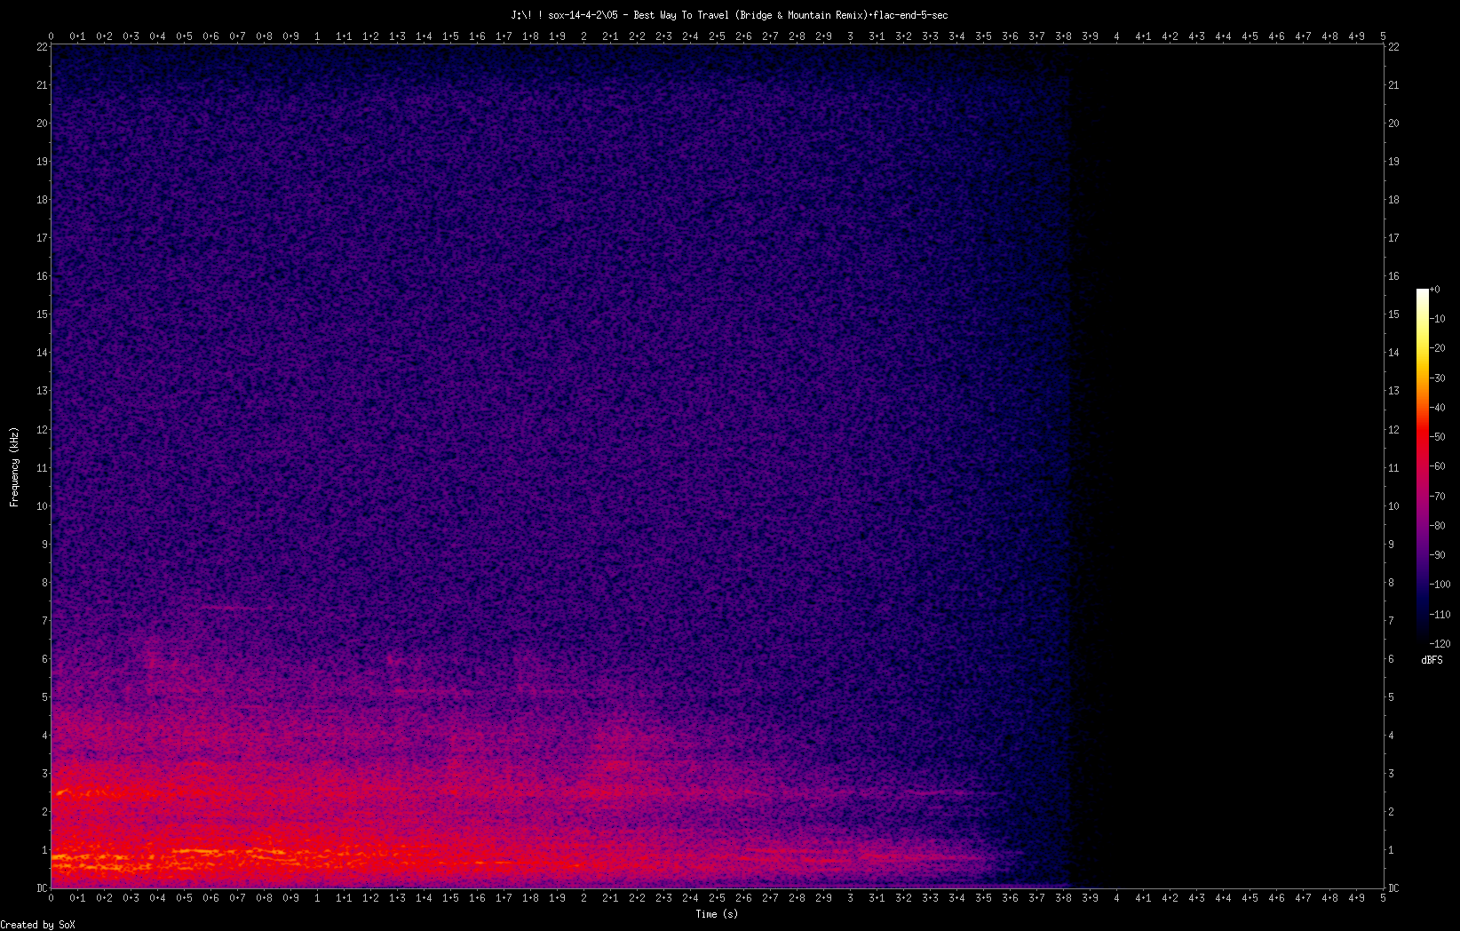Click '3.8' on the bottom time axis
The image size is (1460, 931).
(1063, 898)
